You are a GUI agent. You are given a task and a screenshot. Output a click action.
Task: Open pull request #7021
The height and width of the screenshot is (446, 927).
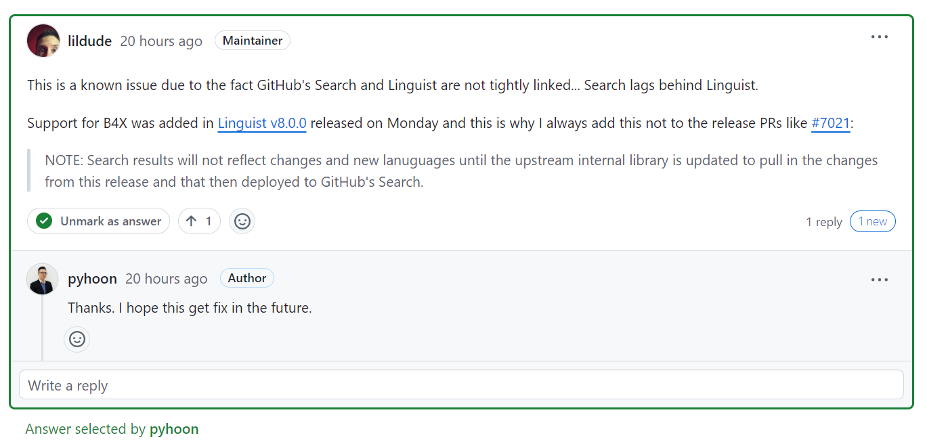pos(831,123)
